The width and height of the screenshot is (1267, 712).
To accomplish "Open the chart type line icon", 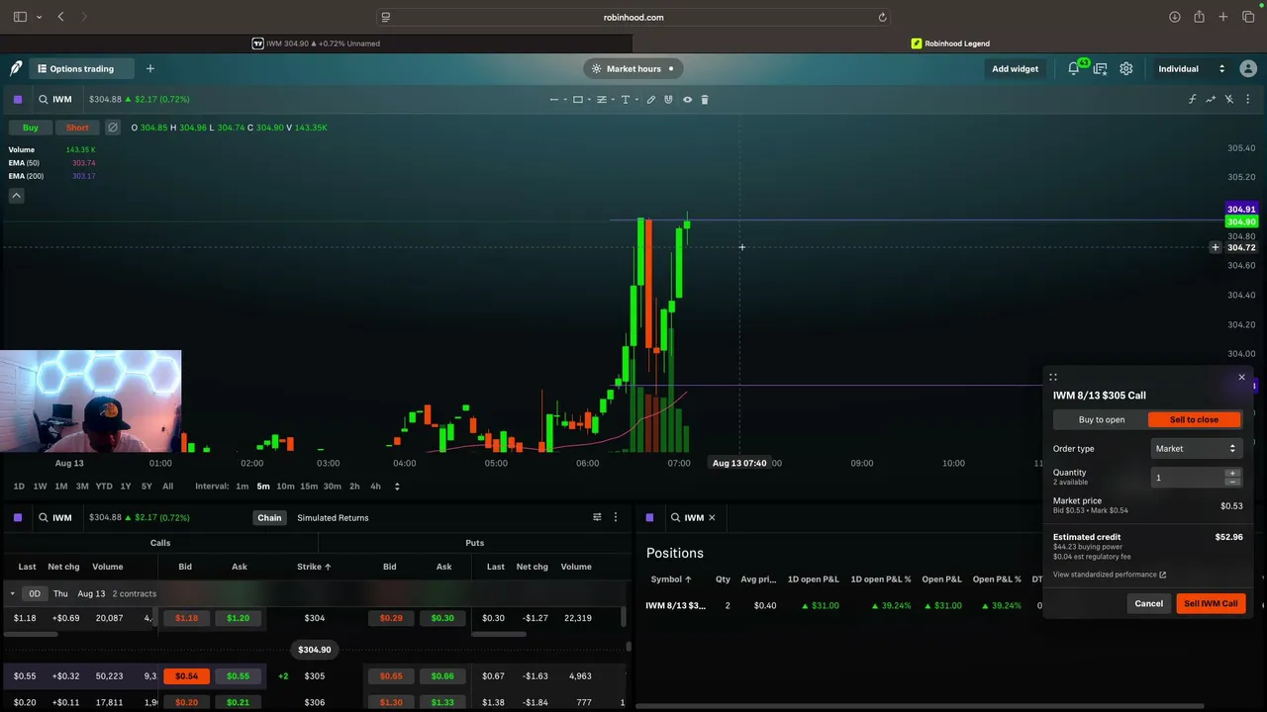I will 1211,99.
